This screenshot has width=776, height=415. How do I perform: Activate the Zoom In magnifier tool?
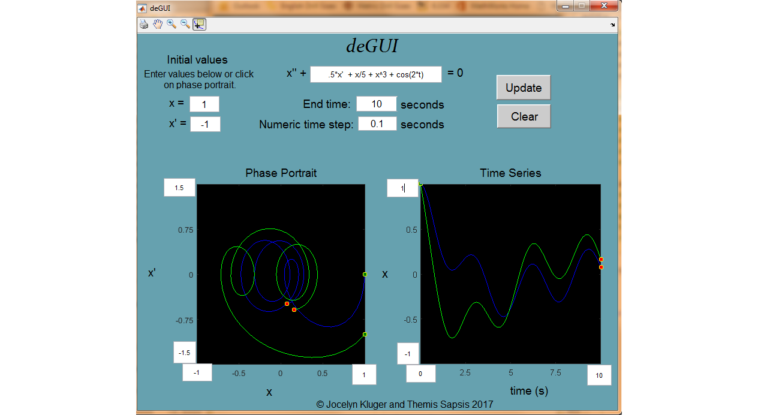click(x=172, y=24)
